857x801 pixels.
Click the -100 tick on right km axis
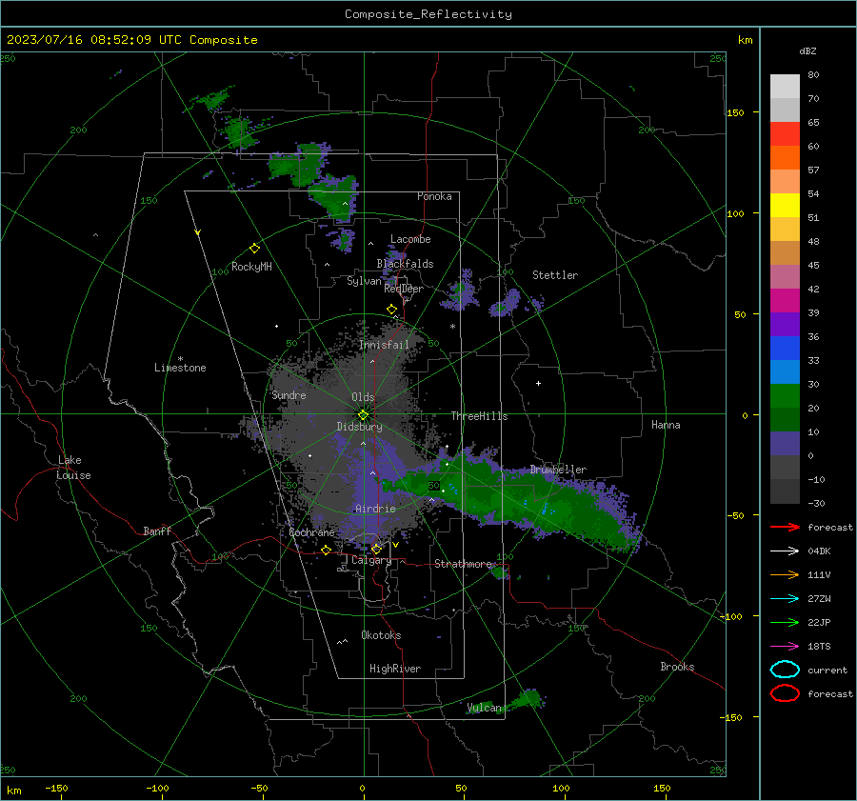coord(730,617)
